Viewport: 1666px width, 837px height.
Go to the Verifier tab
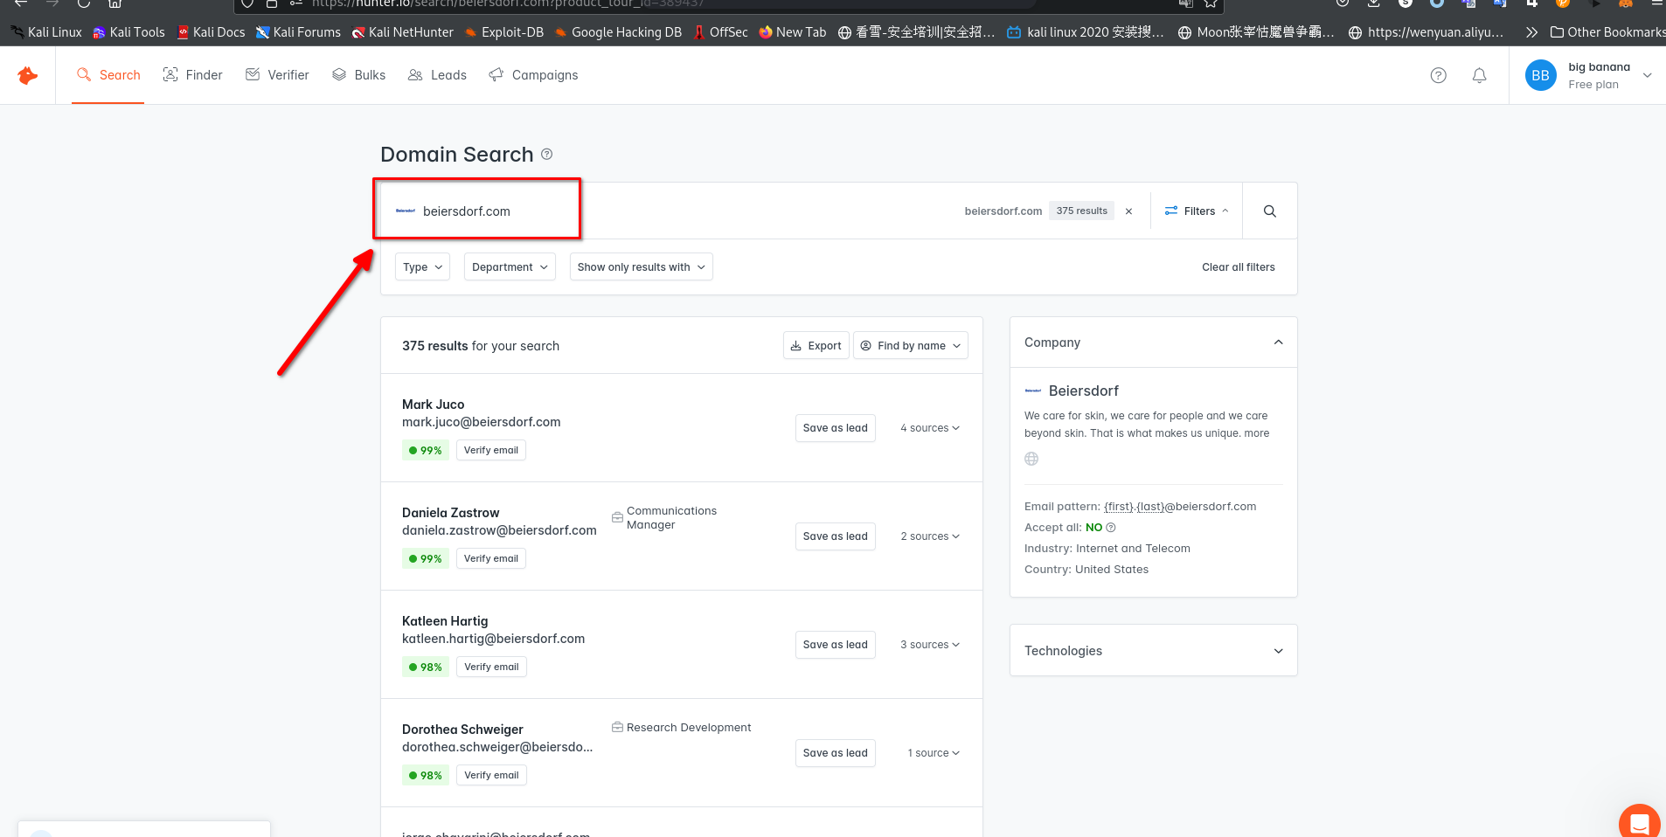[x=278, y=75]
